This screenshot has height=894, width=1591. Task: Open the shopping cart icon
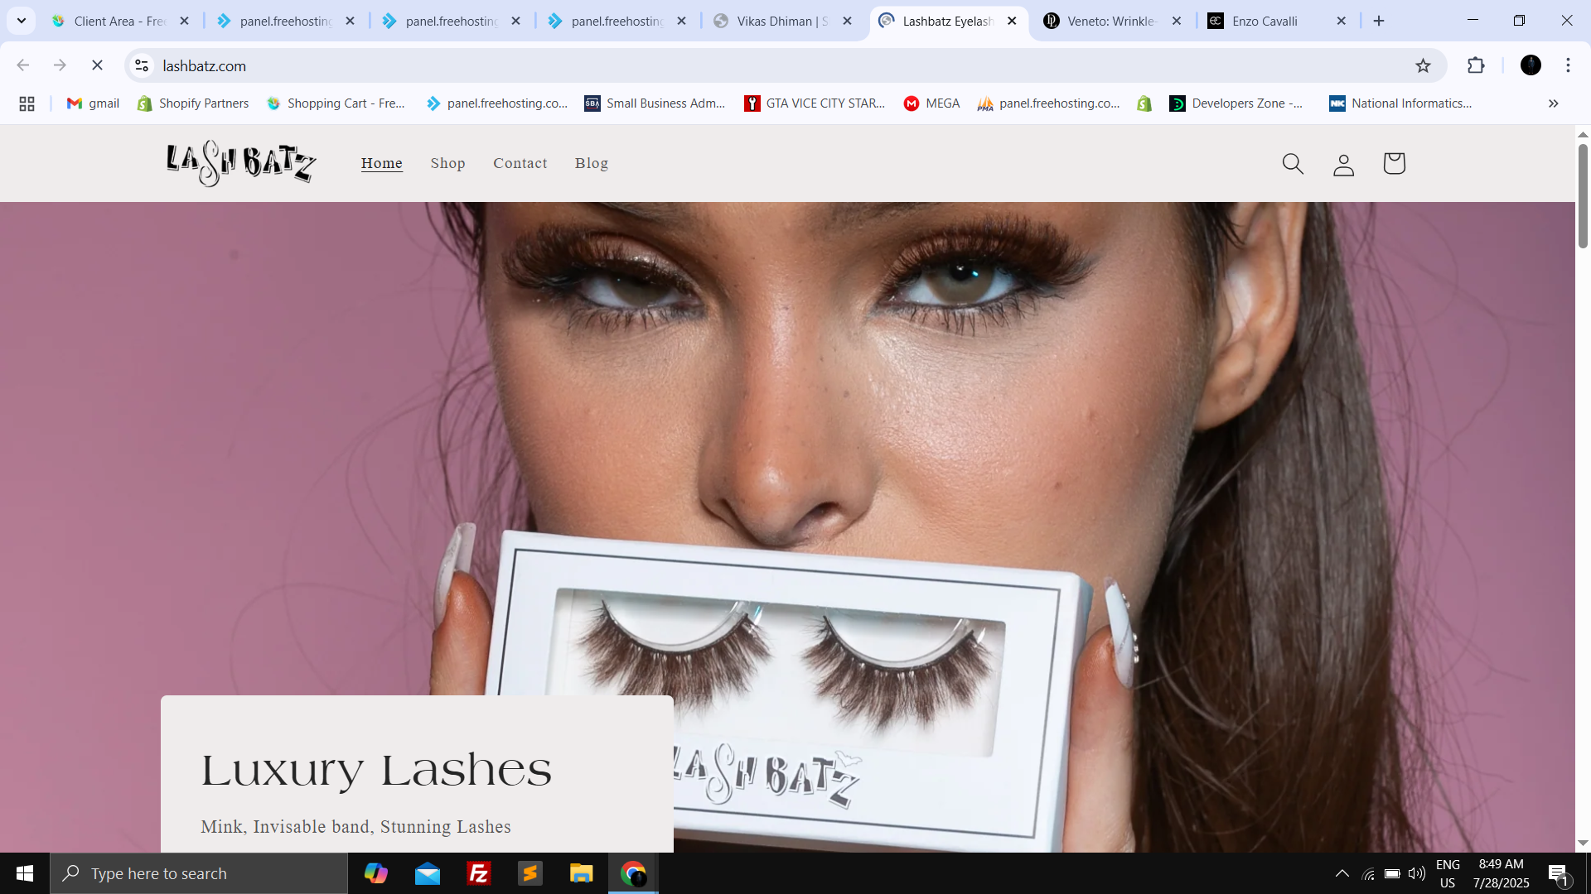pyautogui.click(x=1394, y=163)
